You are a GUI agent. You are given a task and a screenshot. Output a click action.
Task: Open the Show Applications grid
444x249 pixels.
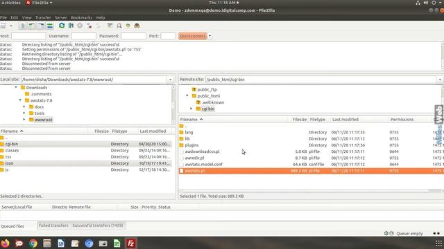tap(438, 243)
